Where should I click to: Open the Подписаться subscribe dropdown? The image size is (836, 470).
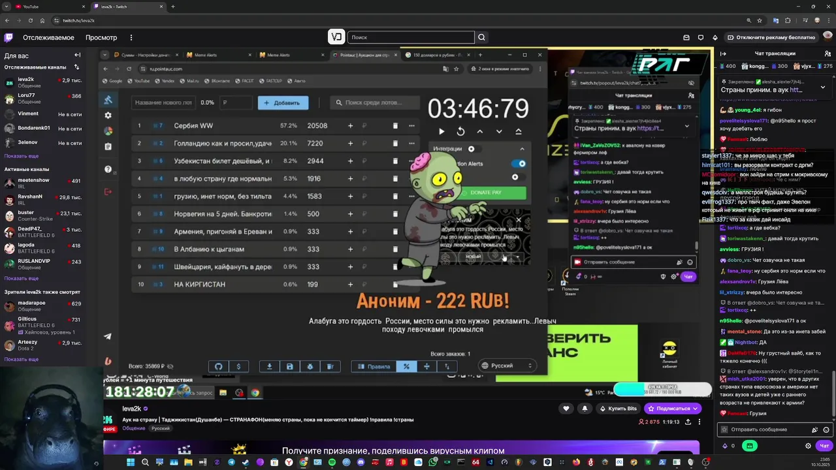coord(673,408)
